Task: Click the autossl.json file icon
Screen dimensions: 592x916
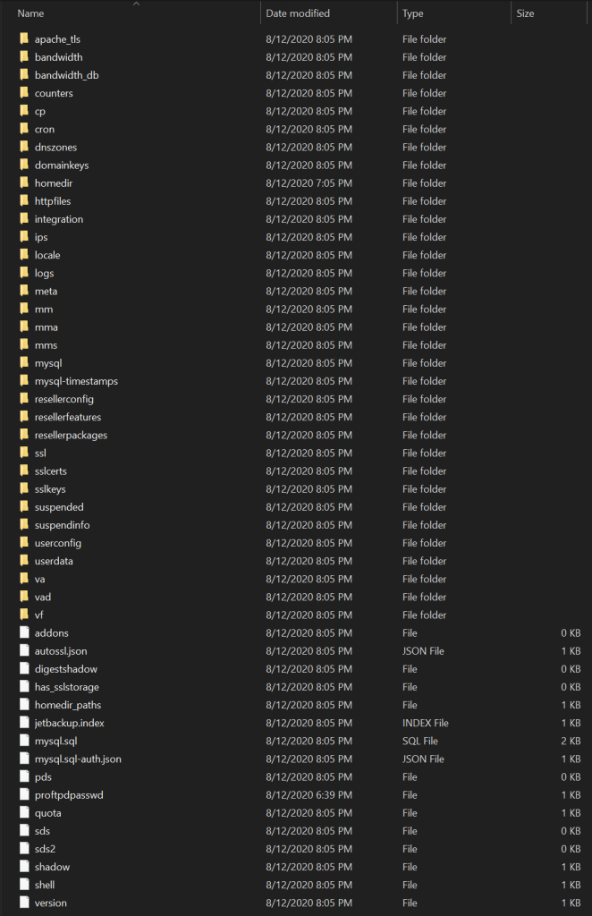Action: pos(24,651)
